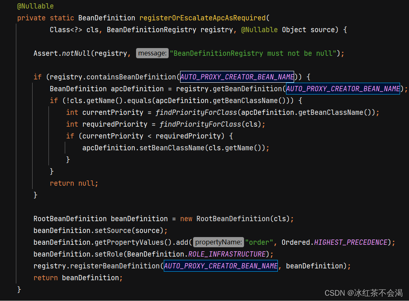The height and width of the screenshot is (301, 409).
Task: Click beanDefinition.setSource(source) line
Action: [101, 231]
